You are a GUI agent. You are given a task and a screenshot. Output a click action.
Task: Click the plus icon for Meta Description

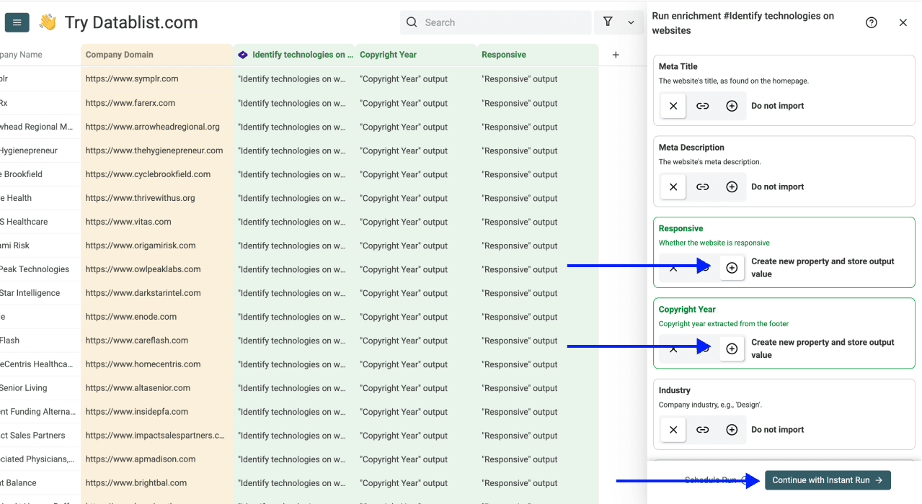pyautogui.click(x=732, y=186)
